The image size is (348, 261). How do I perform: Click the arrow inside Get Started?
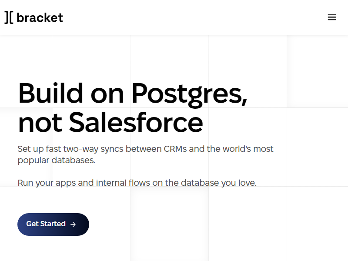(x=73, y=224)
